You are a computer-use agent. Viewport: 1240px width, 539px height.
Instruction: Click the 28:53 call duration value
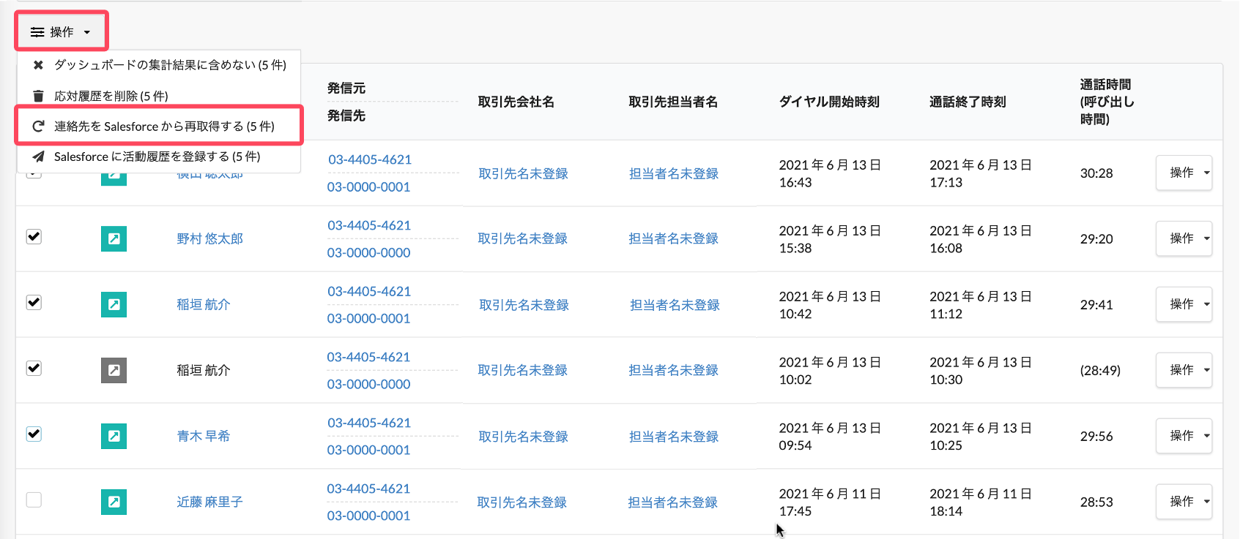point(1096,502)
